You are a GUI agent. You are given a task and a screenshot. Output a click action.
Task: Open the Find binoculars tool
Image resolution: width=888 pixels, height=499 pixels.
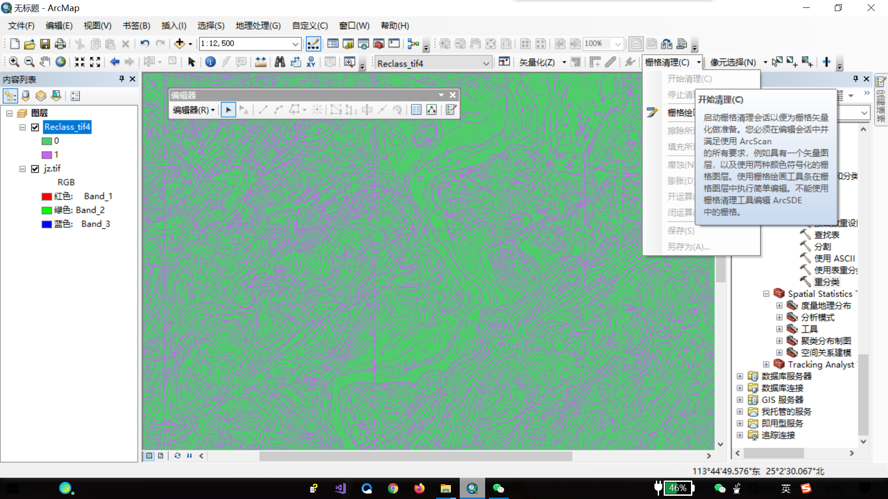tap(280, 62)
